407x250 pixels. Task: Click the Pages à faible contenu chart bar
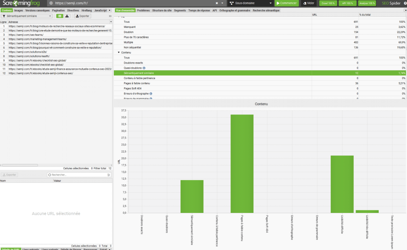coord(242,164)
